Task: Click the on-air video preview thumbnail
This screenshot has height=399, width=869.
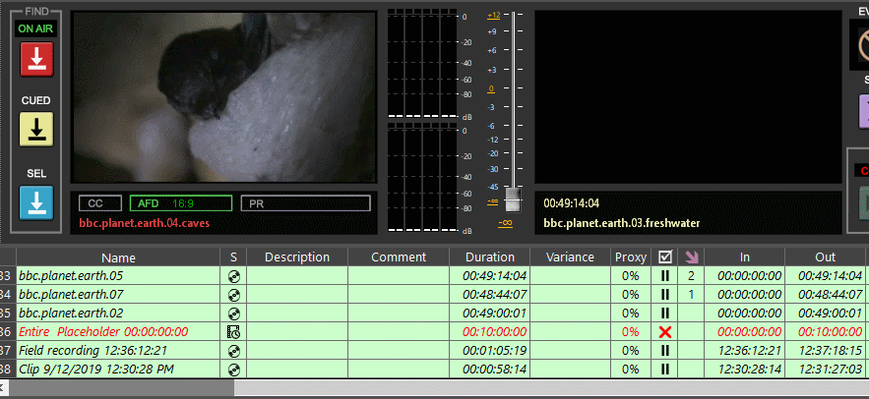Action: coord(224,97)
